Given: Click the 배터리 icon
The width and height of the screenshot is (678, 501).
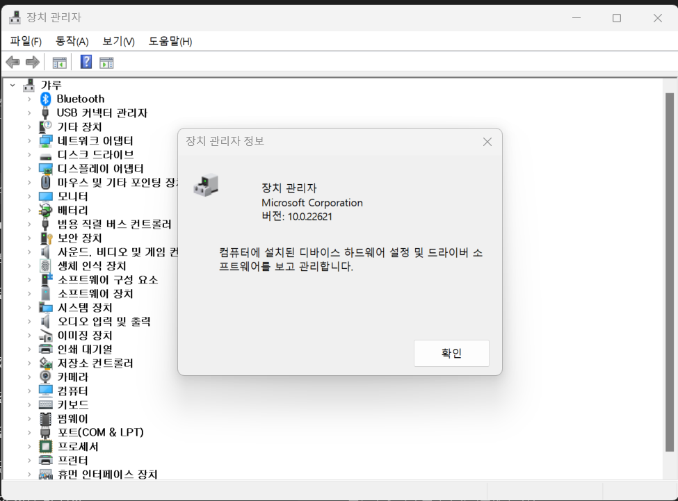Looking at the screenshot, I should pyautogui.click(x=45, y=211).
